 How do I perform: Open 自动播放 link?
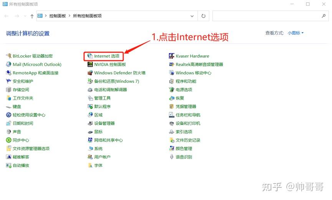[21, 166]
